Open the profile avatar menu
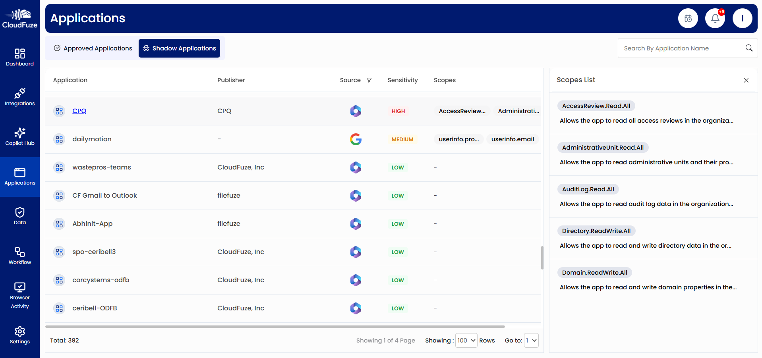 pyautogui.click(x=742, y=18)
